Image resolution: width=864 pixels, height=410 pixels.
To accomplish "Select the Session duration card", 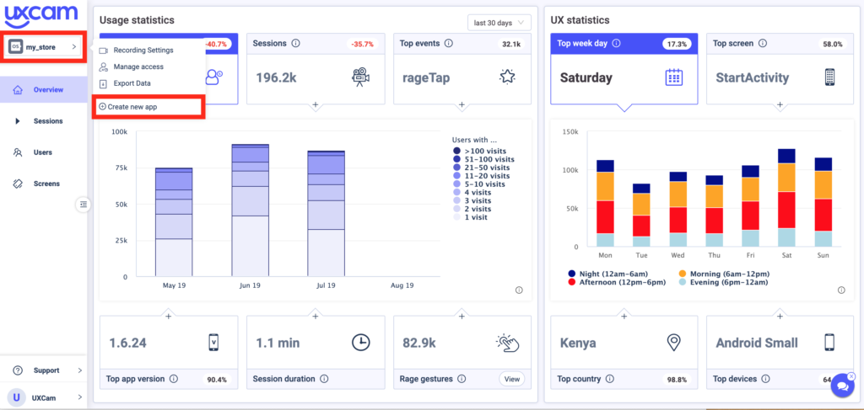I will (316, 352).
